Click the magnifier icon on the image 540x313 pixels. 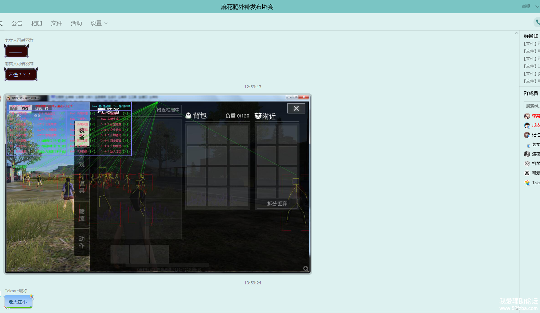(x=306, y=269)
